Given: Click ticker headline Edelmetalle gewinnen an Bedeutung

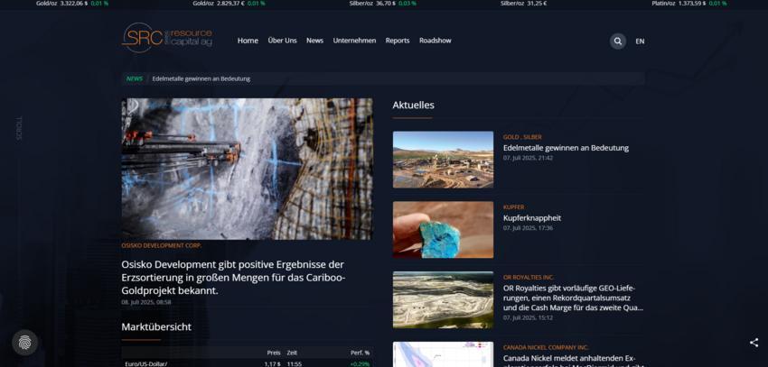Looking at the screenshot, I should point(201,78).
